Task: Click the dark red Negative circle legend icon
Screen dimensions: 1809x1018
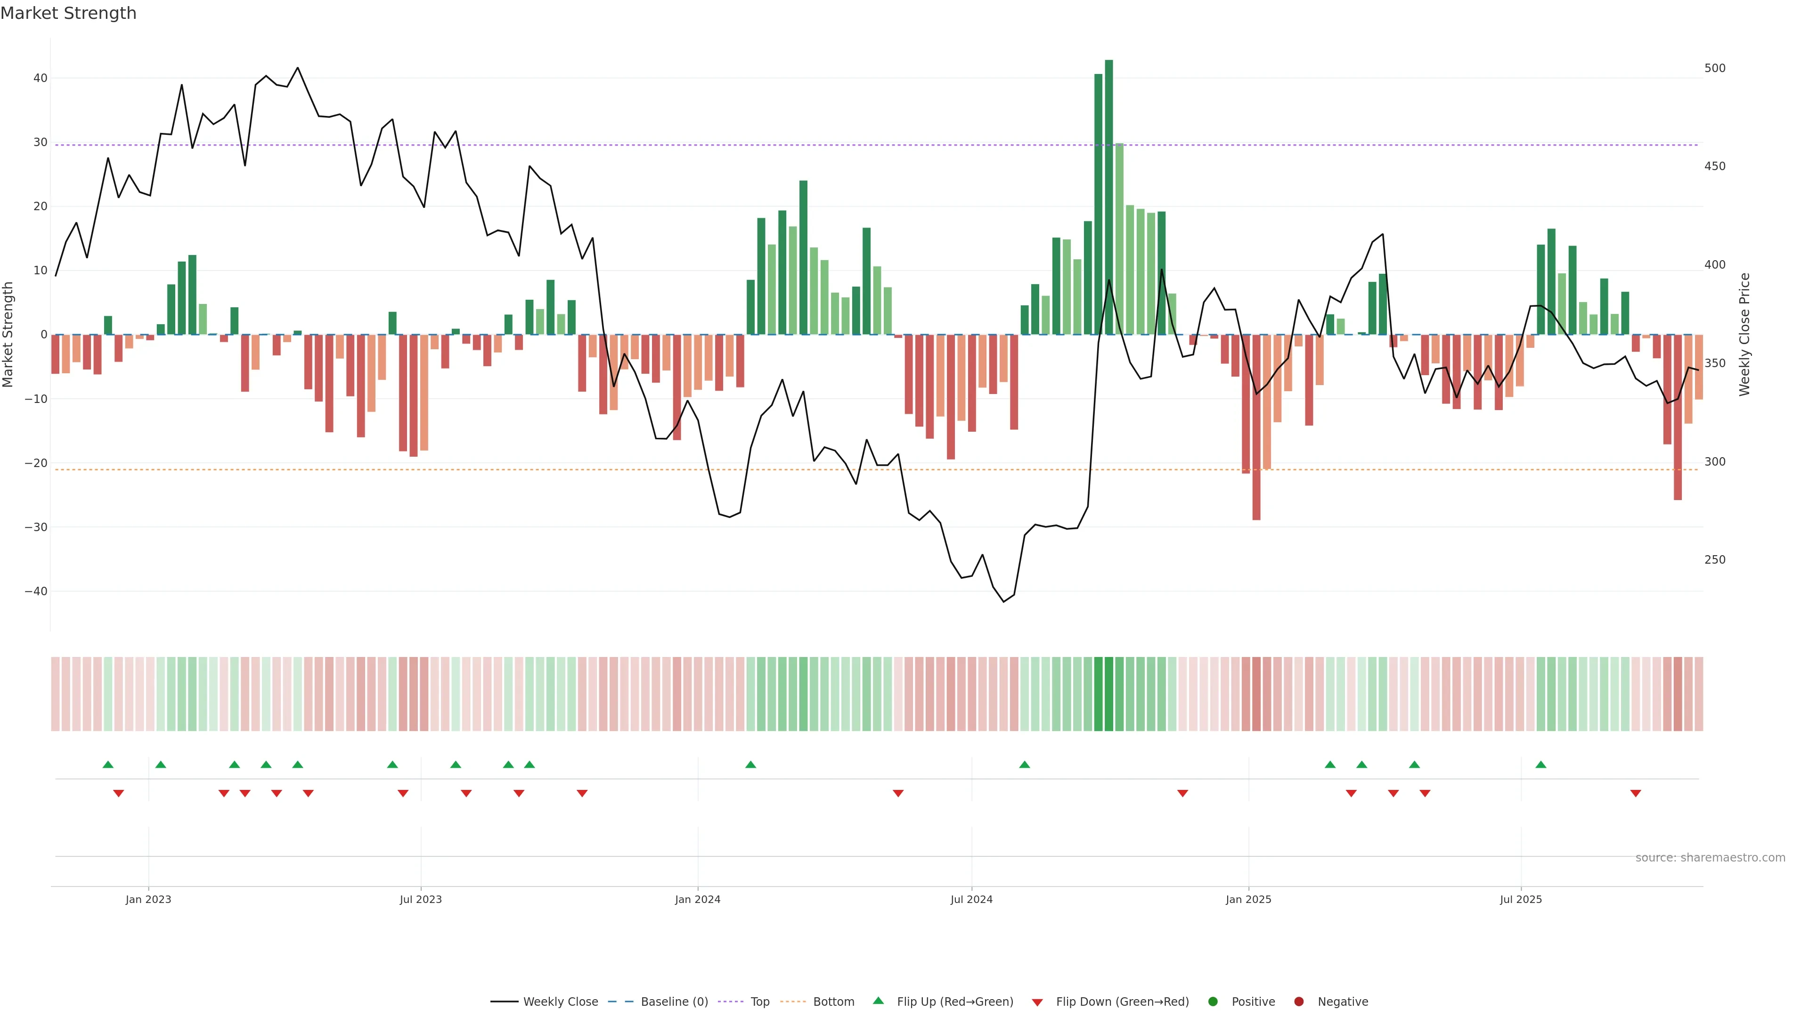Action: 1298,1001
